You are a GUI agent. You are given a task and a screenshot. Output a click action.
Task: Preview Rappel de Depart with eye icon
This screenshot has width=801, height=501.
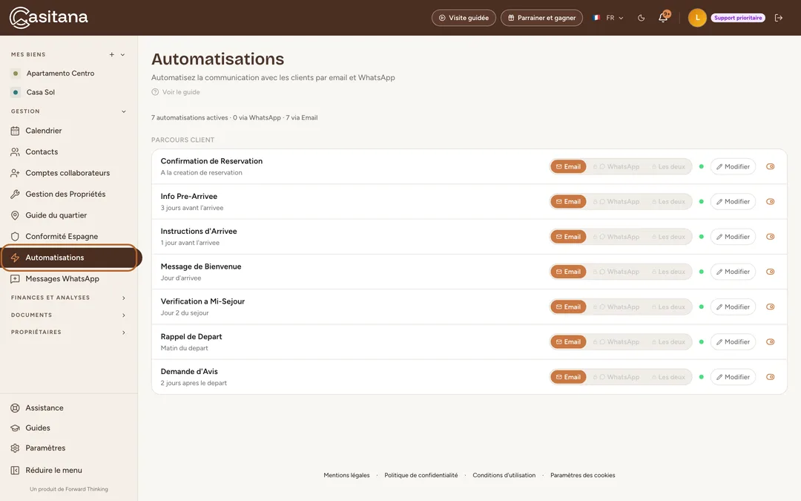[x=771, y=341]
